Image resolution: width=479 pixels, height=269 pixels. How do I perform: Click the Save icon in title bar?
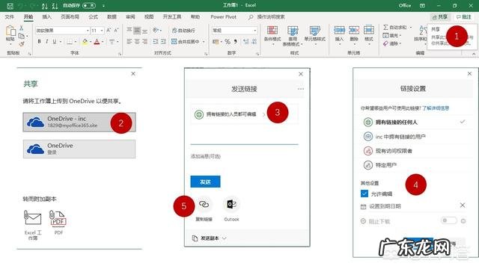[x=10, y=5]
